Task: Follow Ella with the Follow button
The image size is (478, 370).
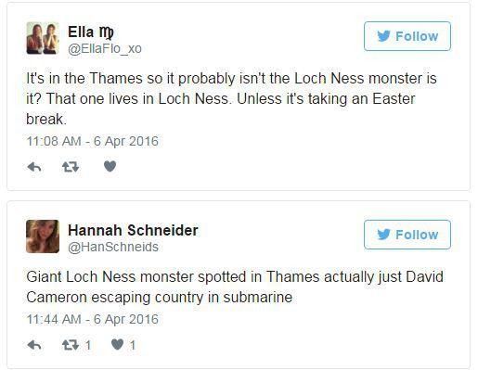Action: (407, 36)
